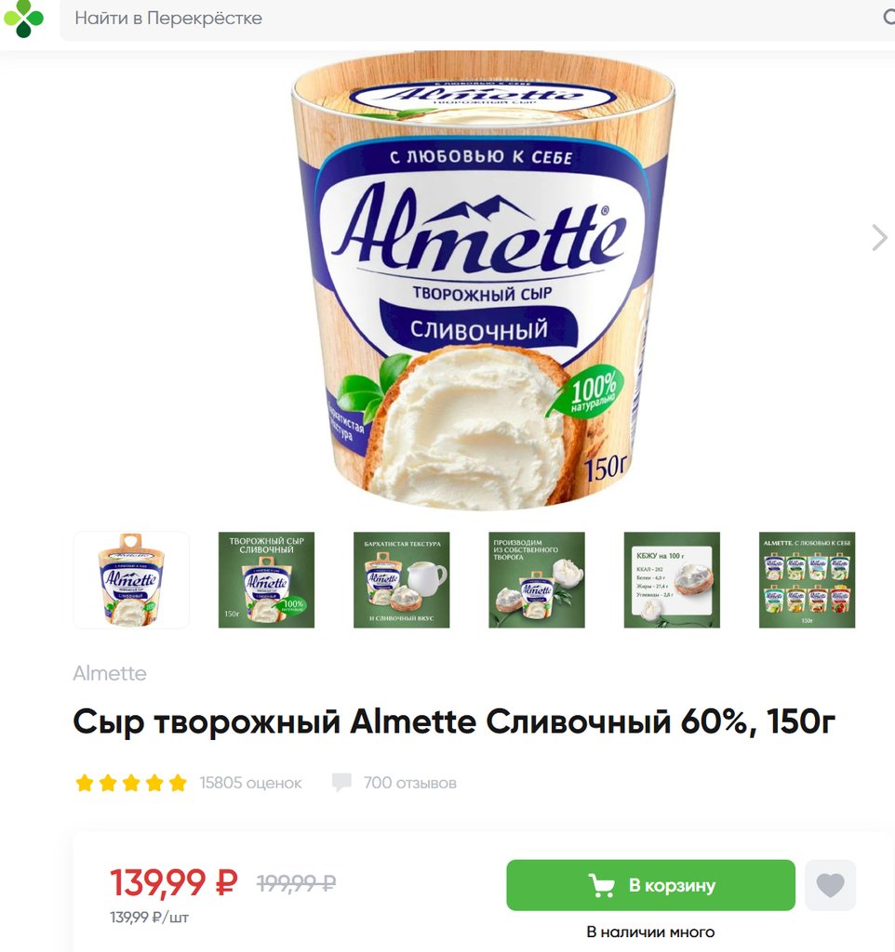
Task: Open the '700 отзывов' reviews link
Action: tap(410, 783)
